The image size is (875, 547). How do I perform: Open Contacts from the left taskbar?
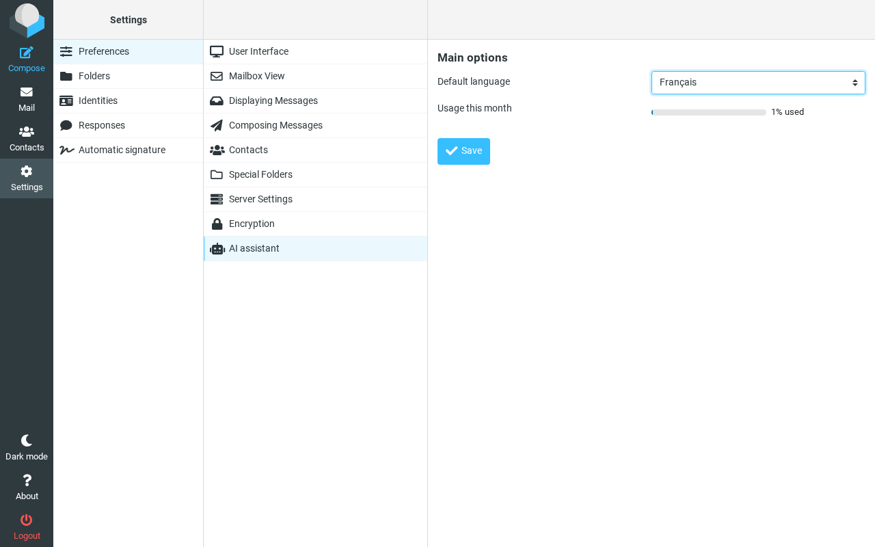[27, 139]
